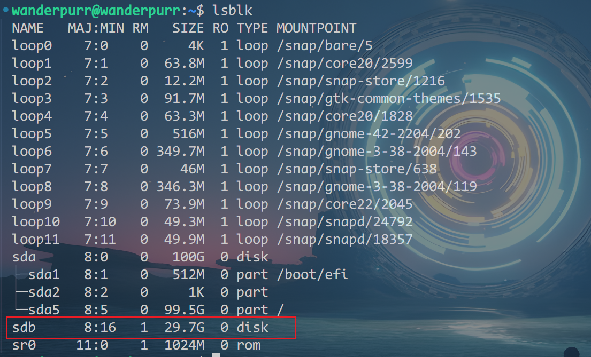Click the SIZE column header
The image size is (591, 357).
[188, 28]
